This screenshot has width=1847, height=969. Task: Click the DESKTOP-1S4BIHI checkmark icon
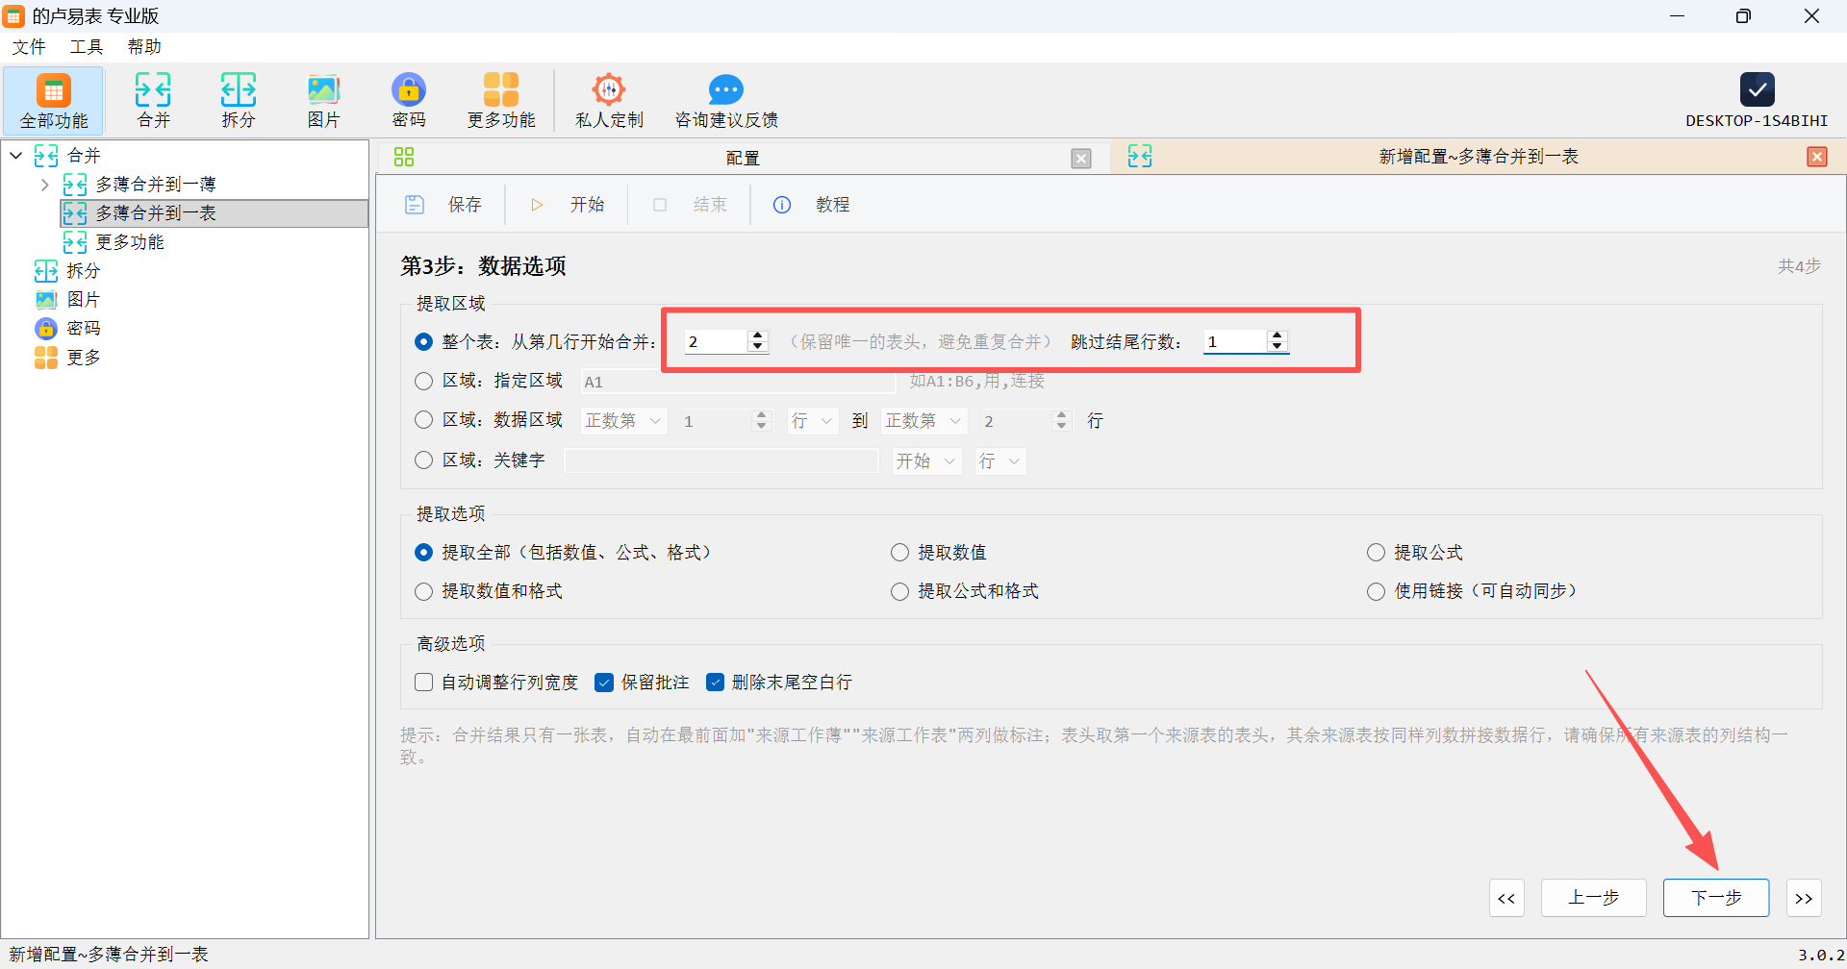[1757, 89]
